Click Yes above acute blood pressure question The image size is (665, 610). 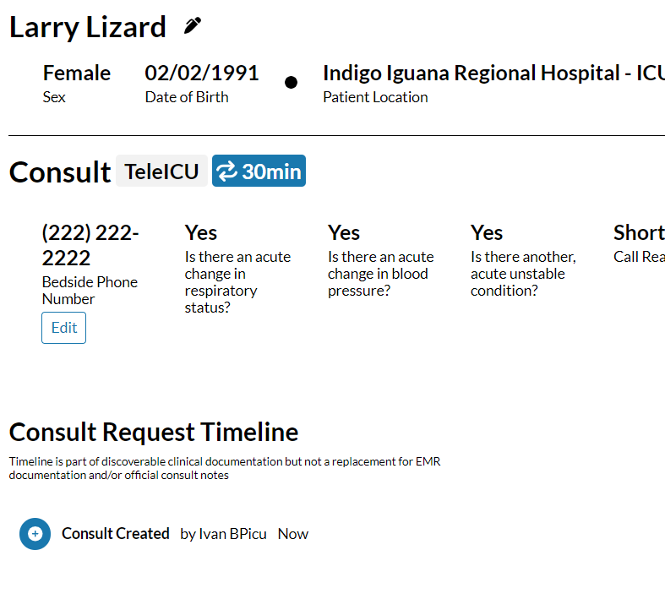pyautogui.click(x=344, y=232)
